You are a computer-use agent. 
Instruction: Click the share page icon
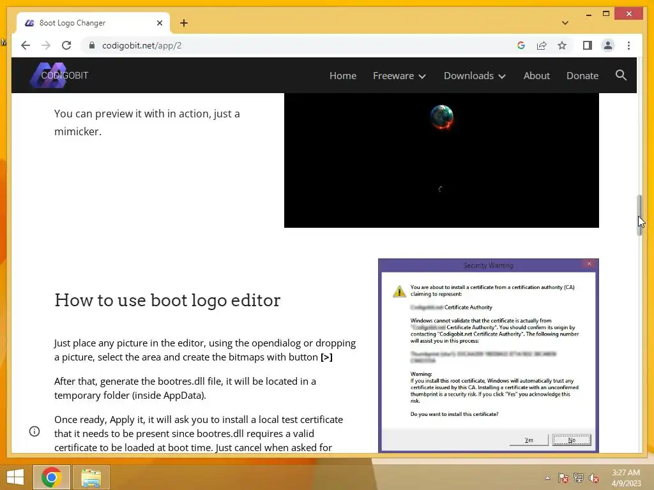(542, 45)
